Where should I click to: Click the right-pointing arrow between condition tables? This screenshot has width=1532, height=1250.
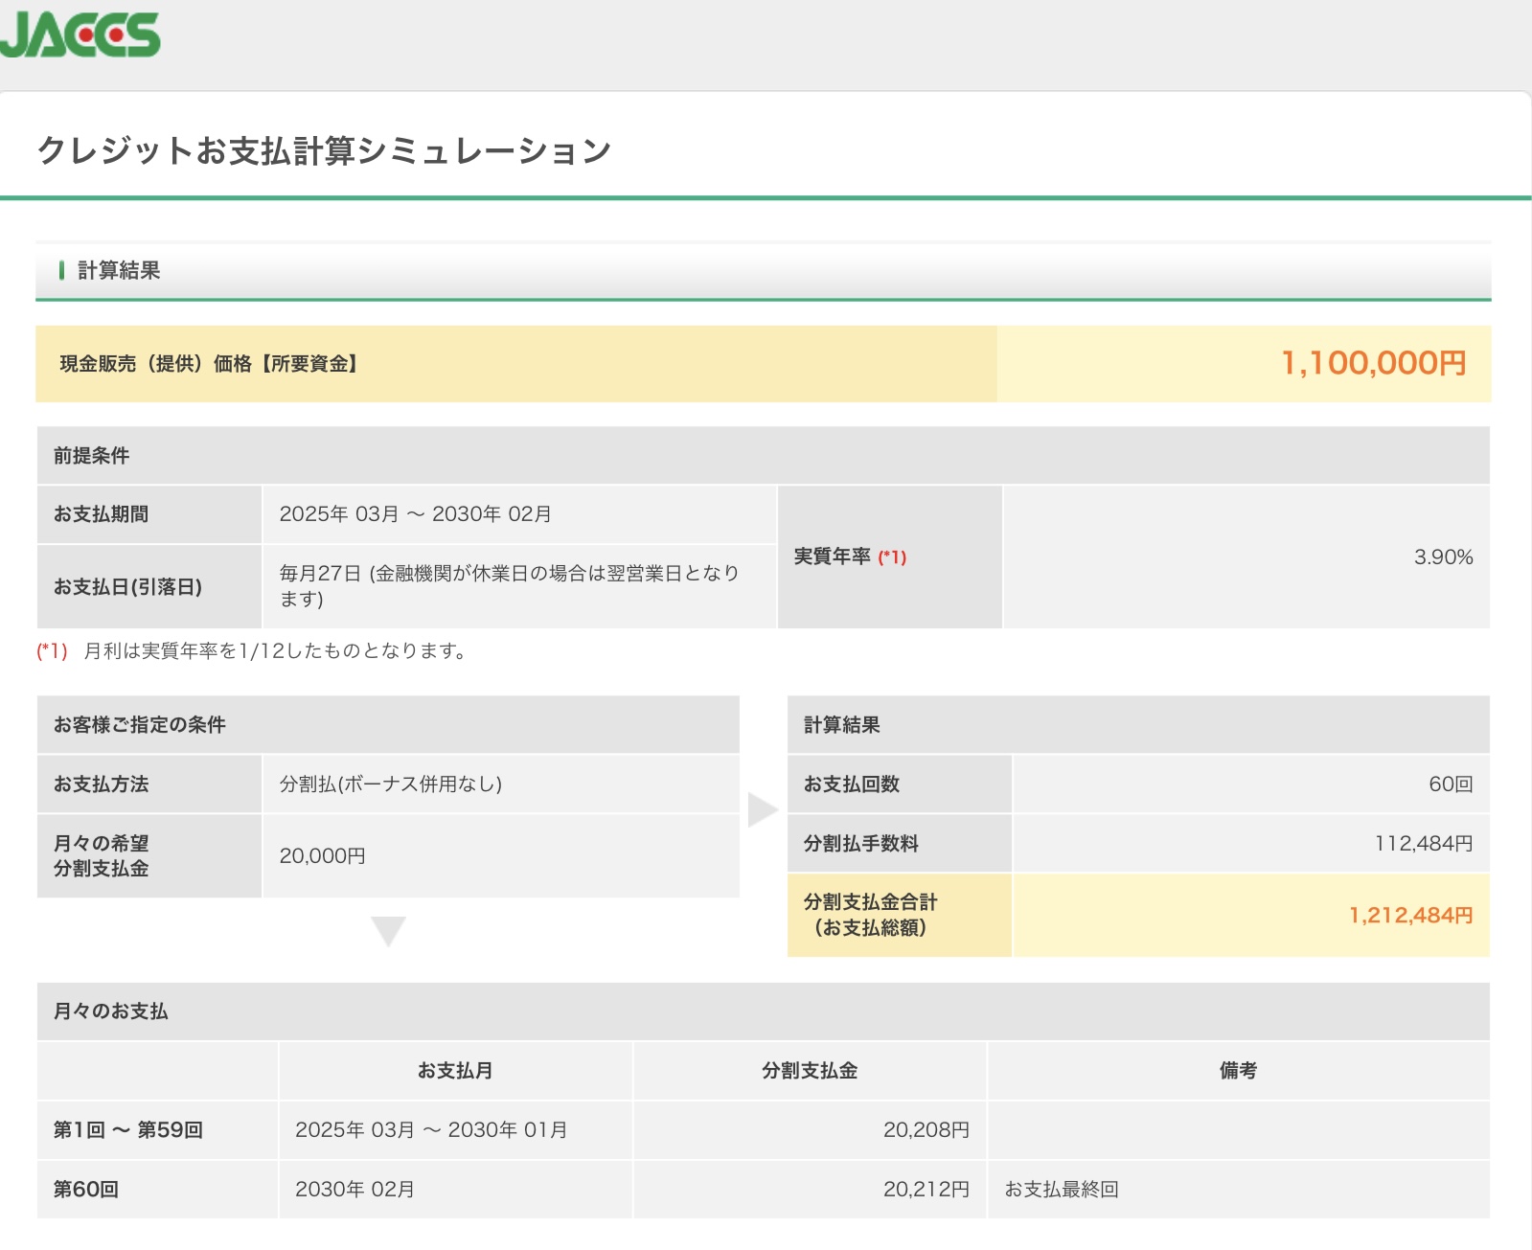763,809
